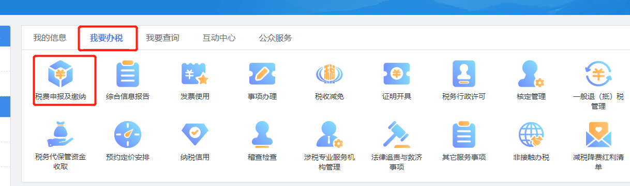Open the 纳税信用 diamond icon
The width and height of the screenshot is (630, 186).
(195, 134)
